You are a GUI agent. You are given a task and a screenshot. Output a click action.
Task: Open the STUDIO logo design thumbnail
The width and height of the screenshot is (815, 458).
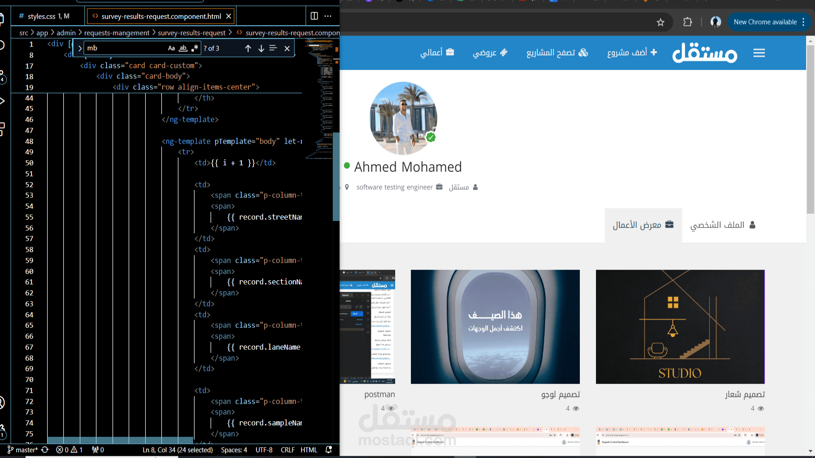680,327
